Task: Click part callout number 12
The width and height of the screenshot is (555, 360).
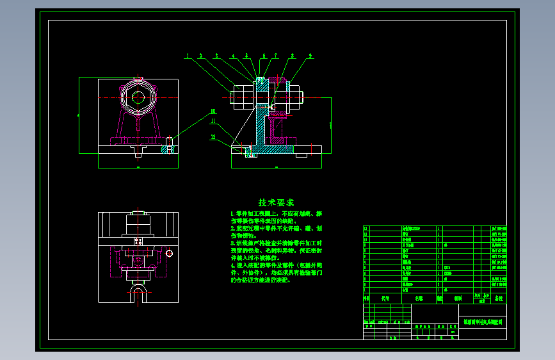Action: (x=213, y=137)
